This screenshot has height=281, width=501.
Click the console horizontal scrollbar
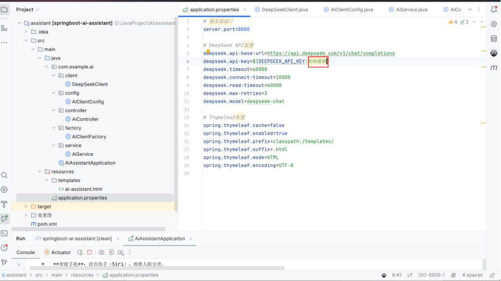tap(157, 268)
